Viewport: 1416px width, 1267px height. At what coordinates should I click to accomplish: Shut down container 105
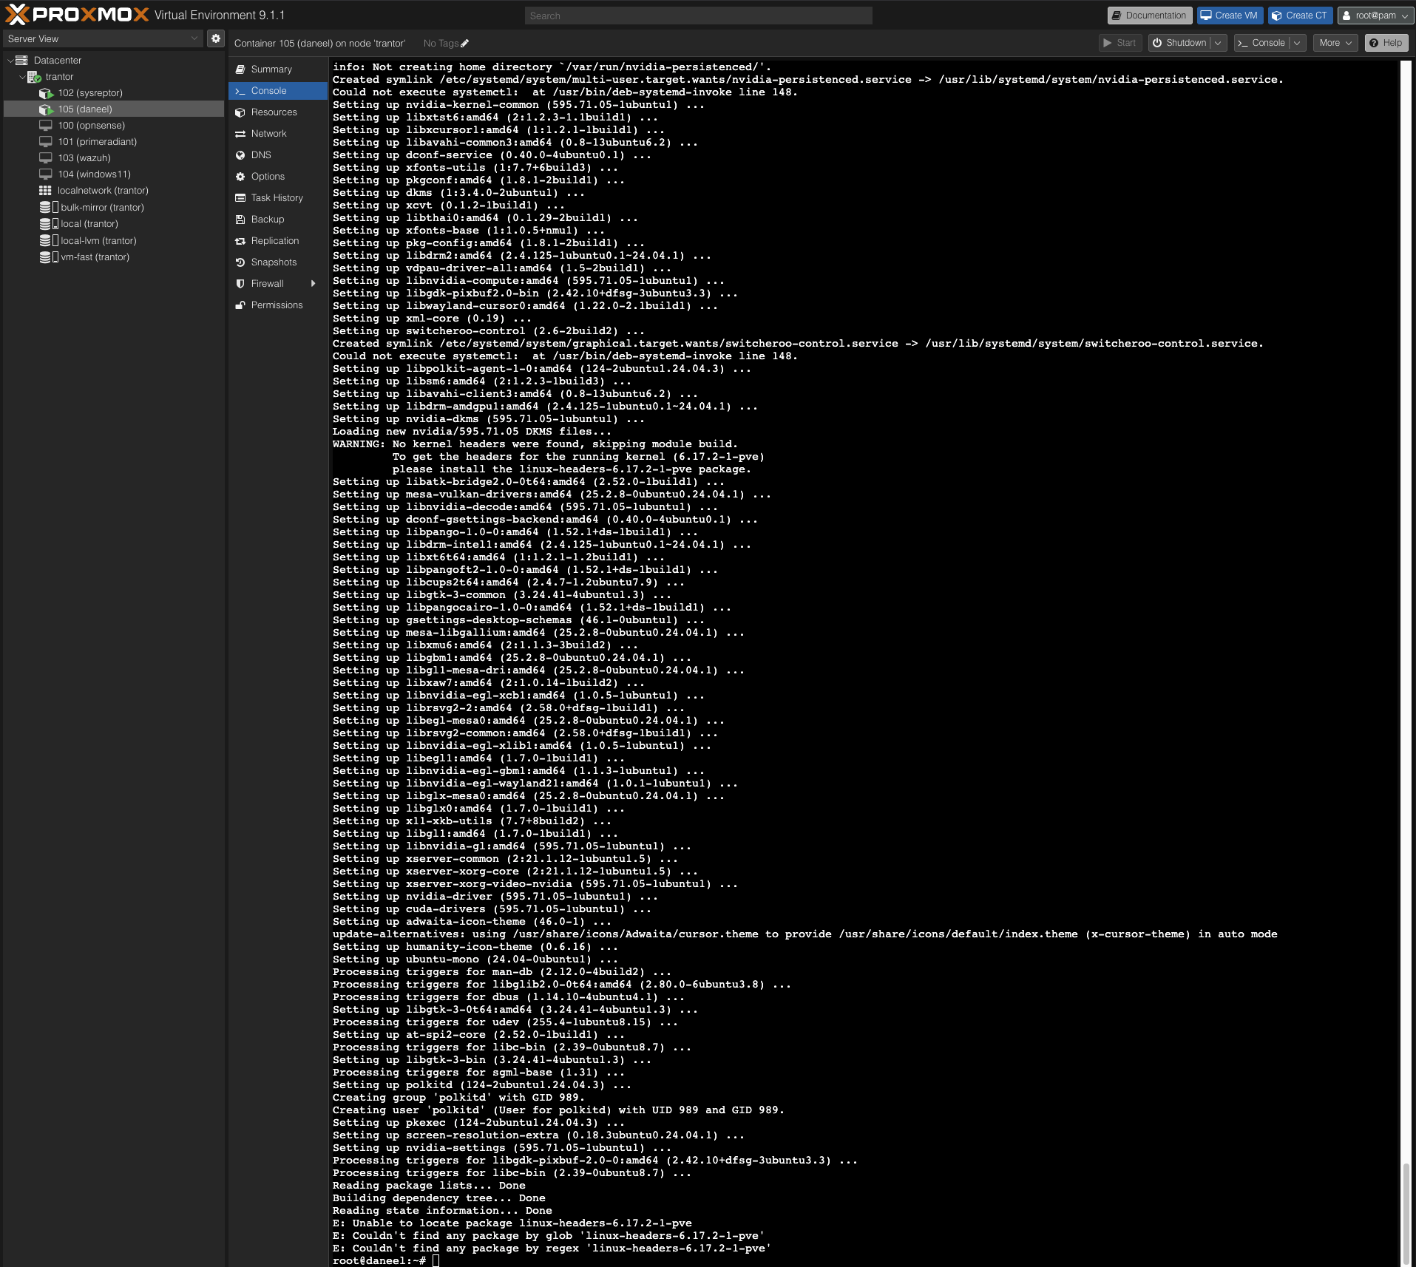click(x=1179, y=43)
